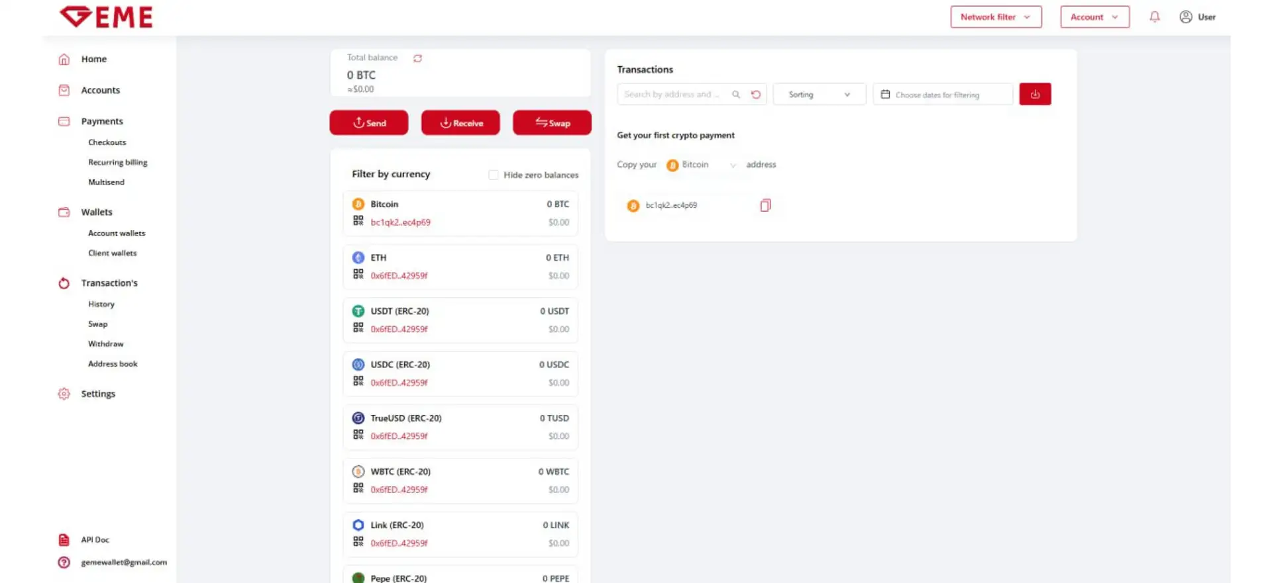Open the Address book menu item
Image resolution: width=1272 pixels, height=583 pixels.
pyautogui.click(x=113, y=364)
